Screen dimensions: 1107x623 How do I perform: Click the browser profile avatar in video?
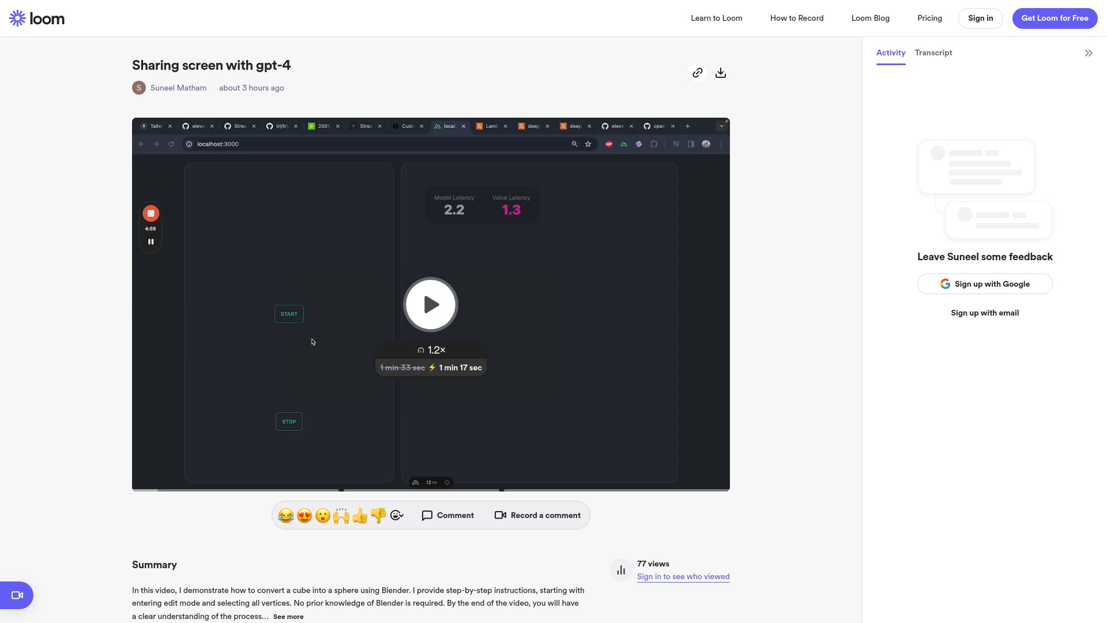(706, 144)
